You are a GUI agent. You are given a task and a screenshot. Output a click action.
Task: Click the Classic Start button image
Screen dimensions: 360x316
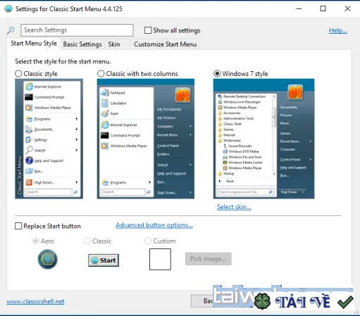104,260
